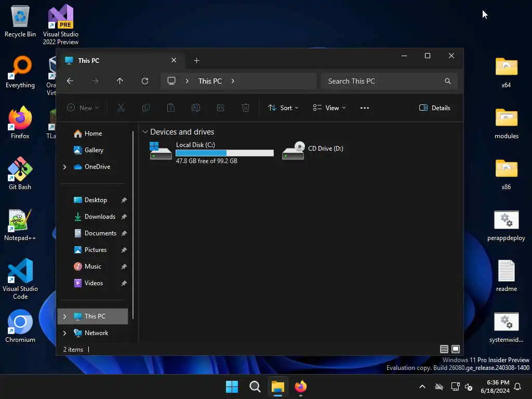The height and width of the screenshot is (399, 532).
Task: Click the navigation pane scrollbar
Action: point(133,225)
